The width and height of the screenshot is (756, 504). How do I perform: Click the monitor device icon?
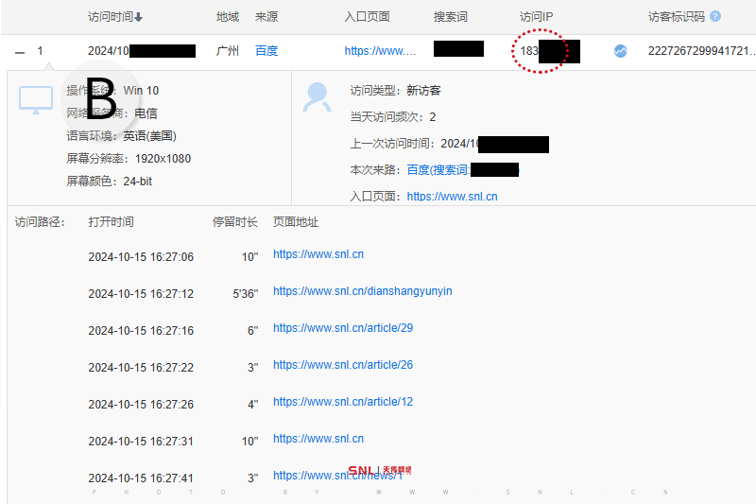pos(36,99)
